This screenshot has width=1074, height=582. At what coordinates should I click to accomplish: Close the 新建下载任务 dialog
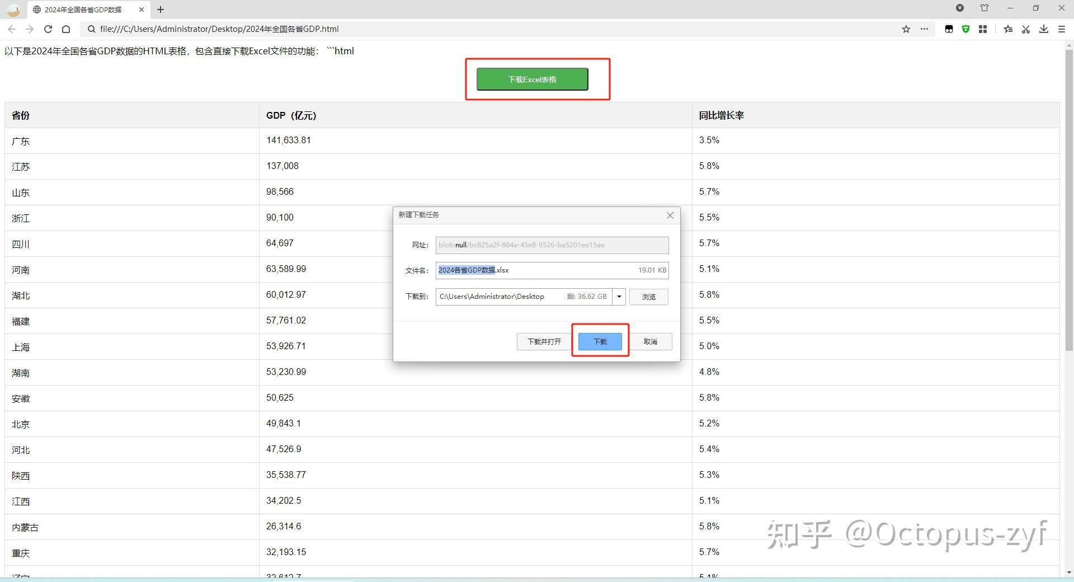(670, 215)
